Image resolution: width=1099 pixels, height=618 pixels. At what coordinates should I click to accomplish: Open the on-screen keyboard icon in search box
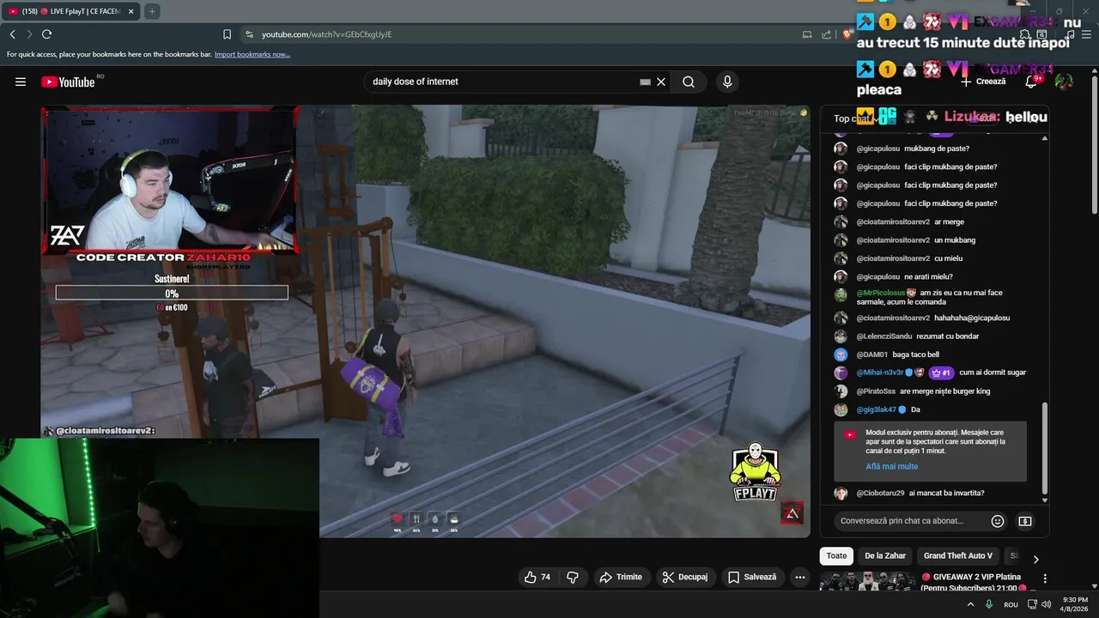645,82
